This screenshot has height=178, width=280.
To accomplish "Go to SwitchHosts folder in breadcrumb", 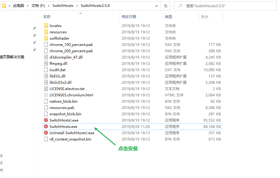I will click(63, 6).
